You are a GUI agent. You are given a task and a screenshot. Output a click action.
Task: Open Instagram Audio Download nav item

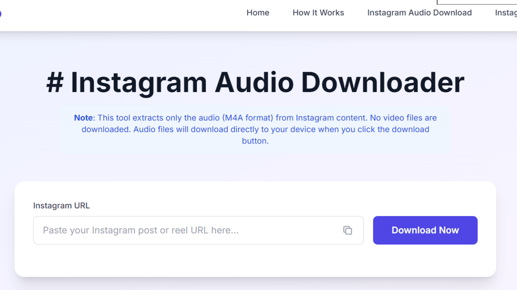point(420,13)
